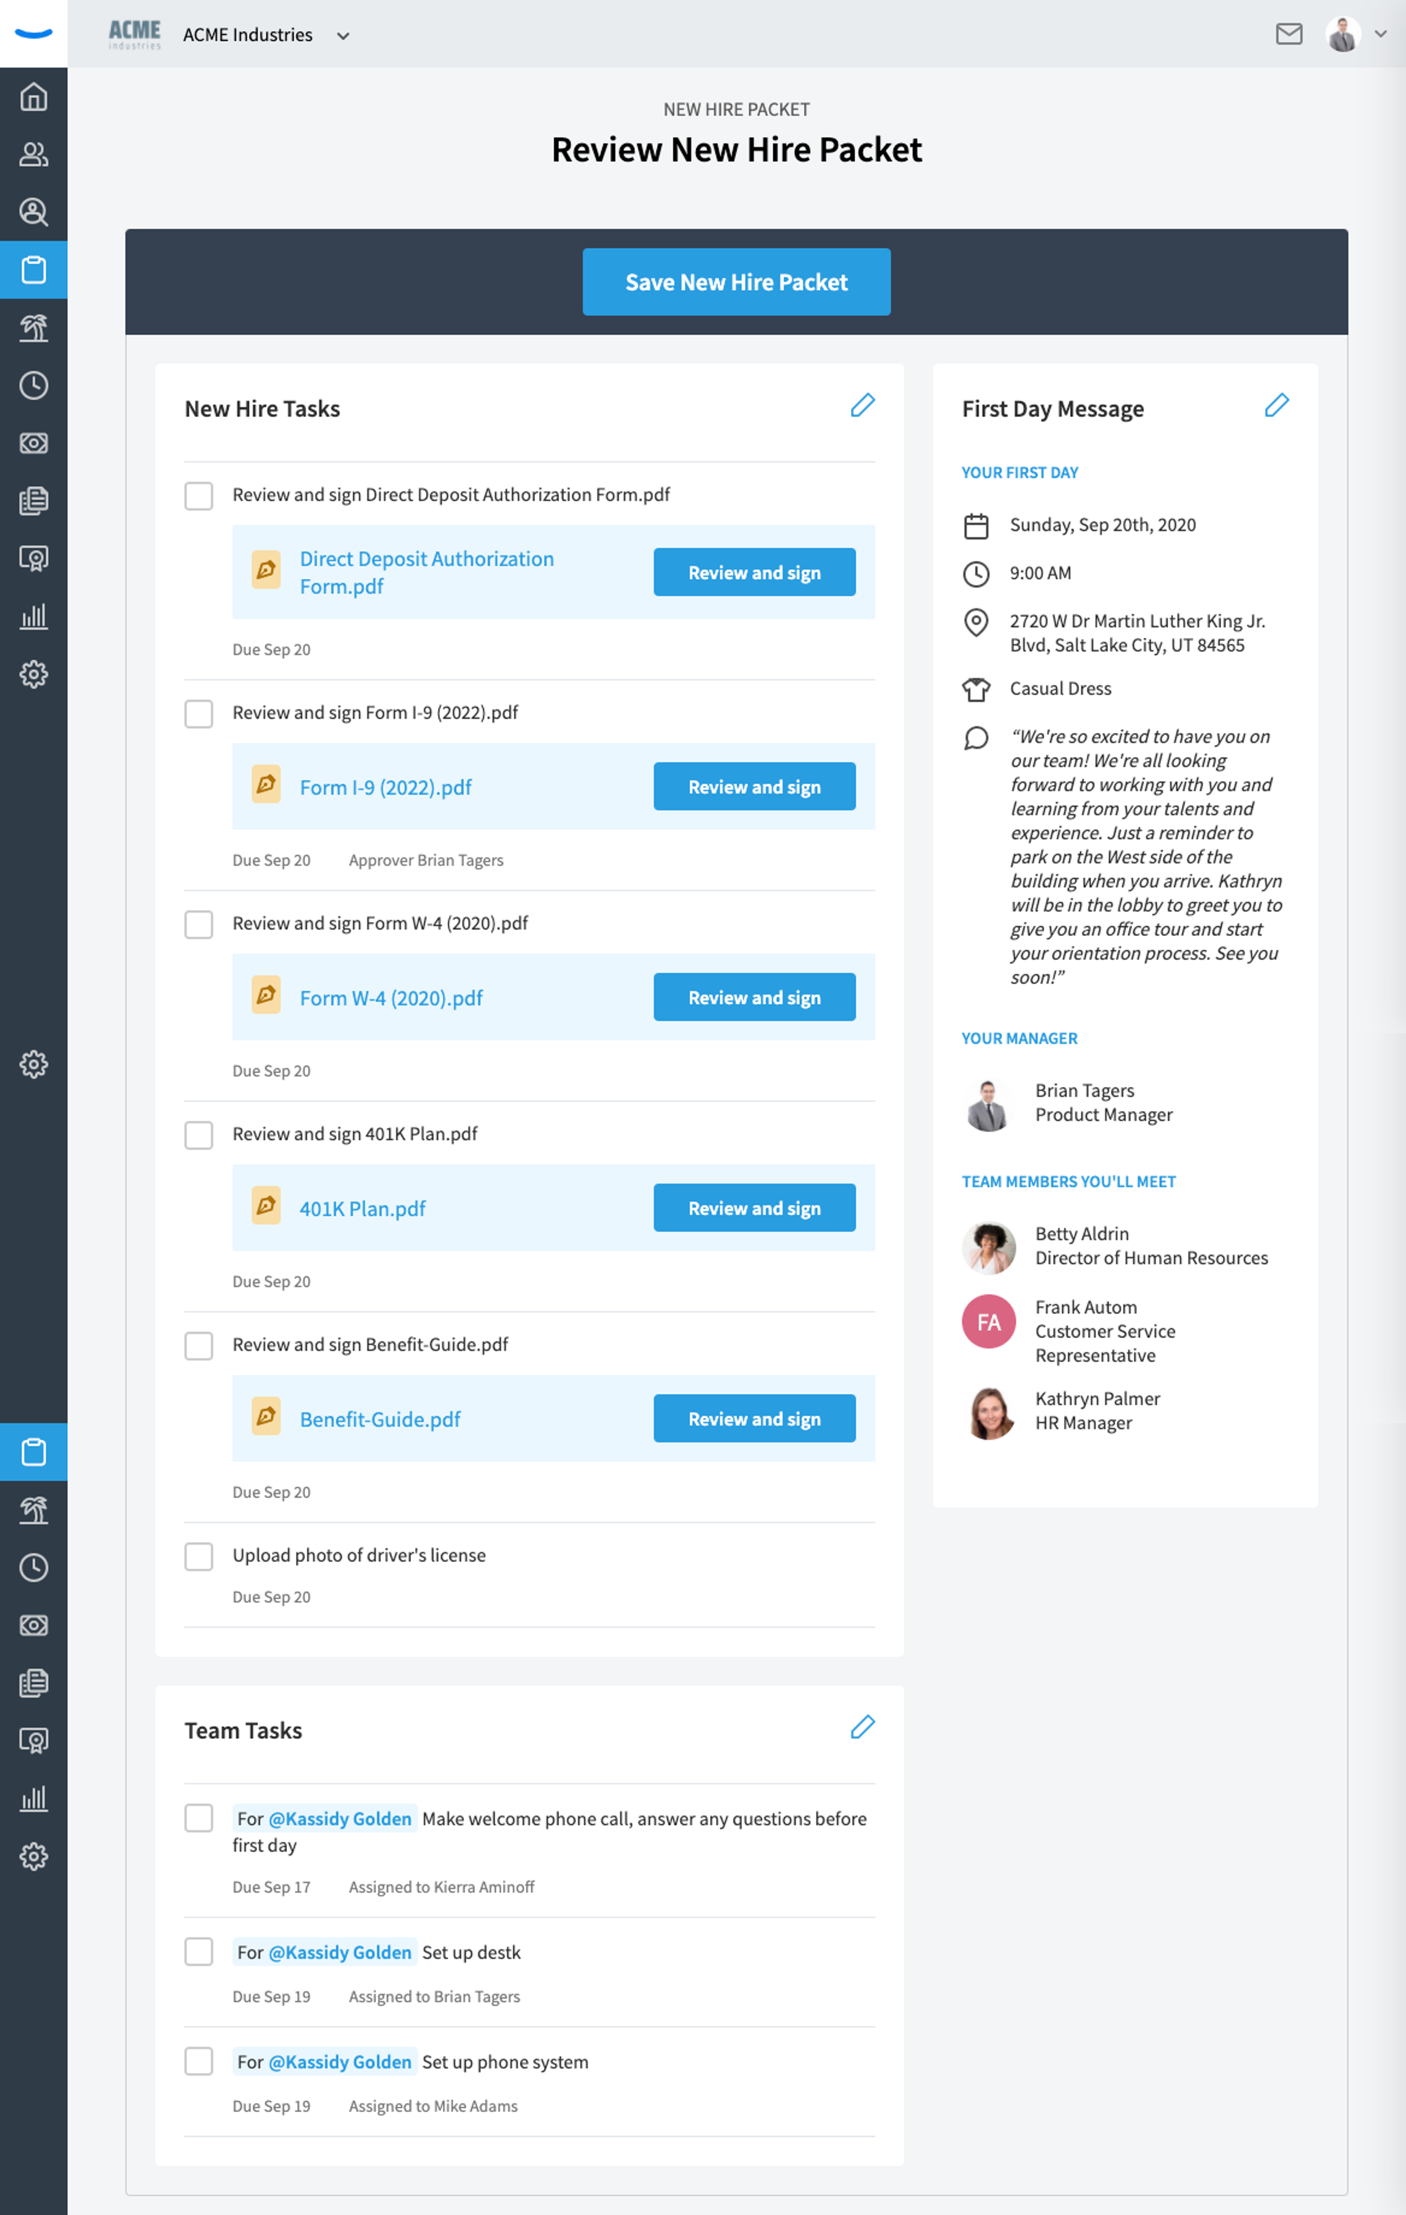Open the user avatar account menu
The width and height of the screenshot is (1406, 2215).
coord(1343,34)
